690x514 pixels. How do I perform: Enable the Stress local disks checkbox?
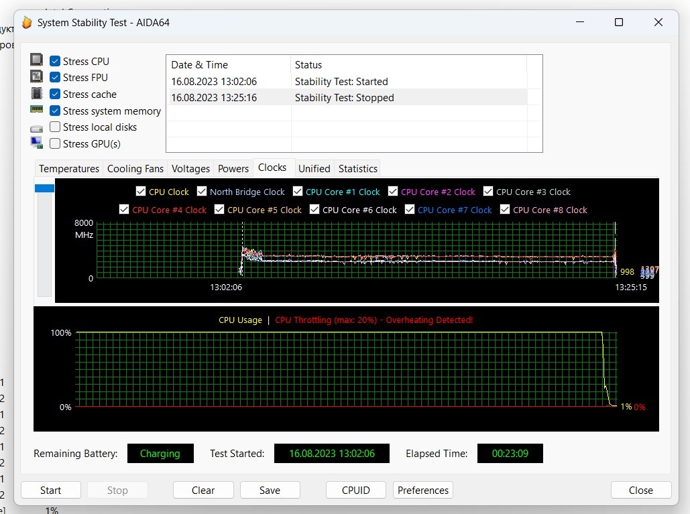55,127
